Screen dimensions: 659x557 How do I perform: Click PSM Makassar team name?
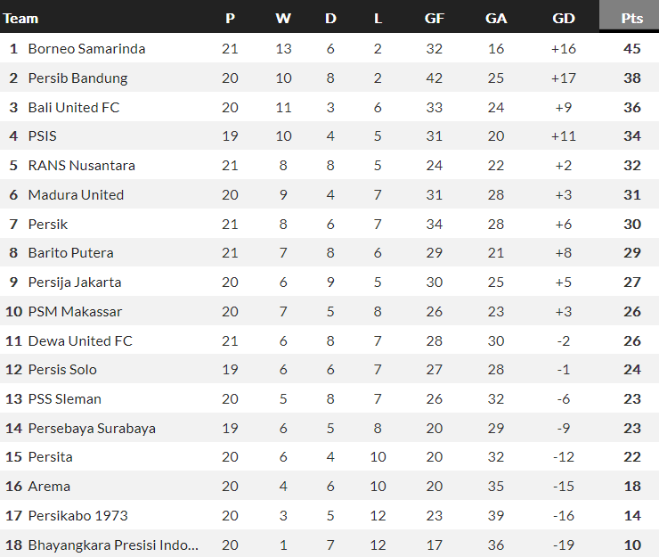pyautogui.click(x=75, y=312)
